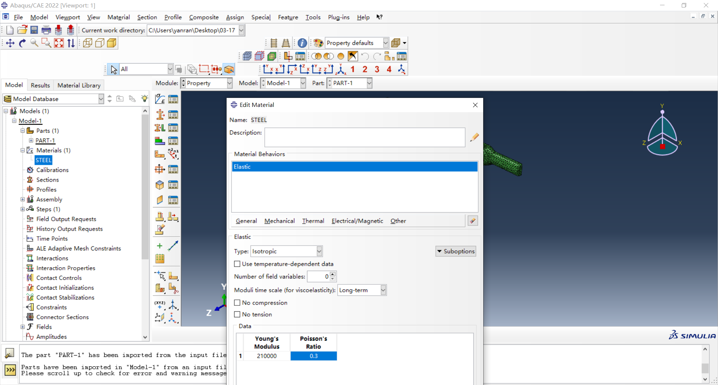The height and width of the screenshot is (385, 718).
Task: Select the Elastic material behavior row
Action: click(x=355, y=167)
